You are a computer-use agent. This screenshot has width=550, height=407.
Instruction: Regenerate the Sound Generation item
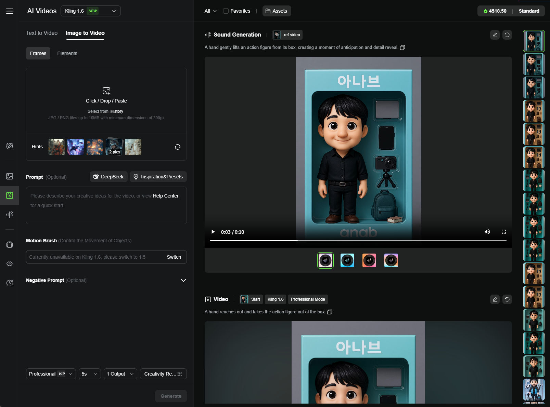pyautogui.click(x=507, y=35)
